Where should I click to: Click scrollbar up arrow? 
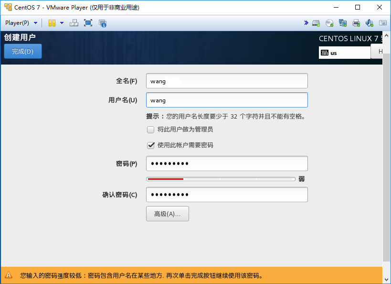(x=386, y=35)
